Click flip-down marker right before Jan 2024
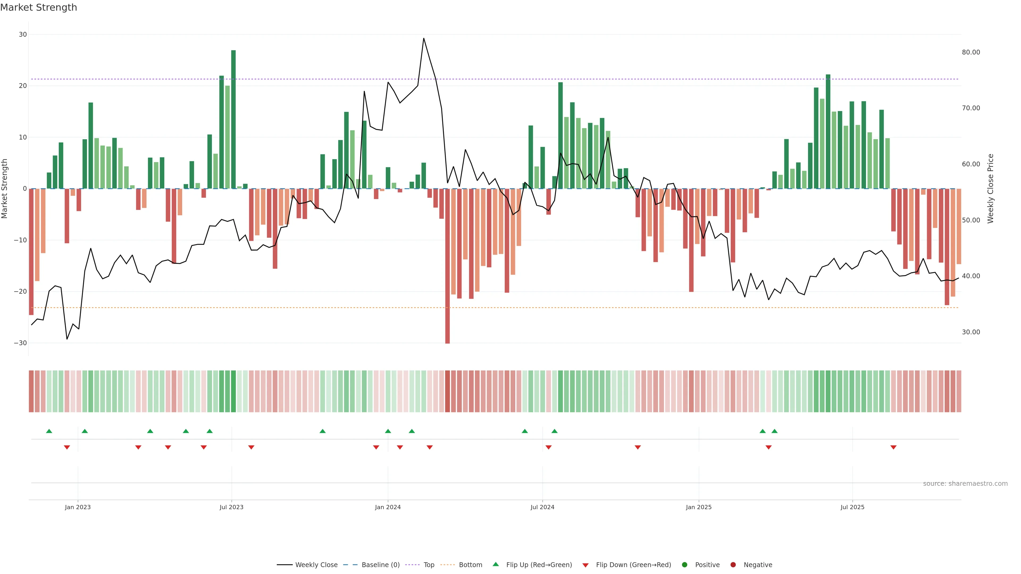The width and height of the screenshot is (1021, 574). (376, 447)
